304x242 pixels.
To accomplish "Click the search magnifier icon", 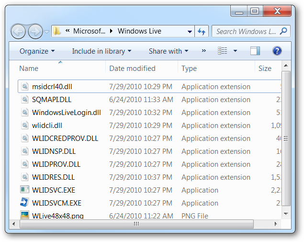I will [x=284, y=31].
